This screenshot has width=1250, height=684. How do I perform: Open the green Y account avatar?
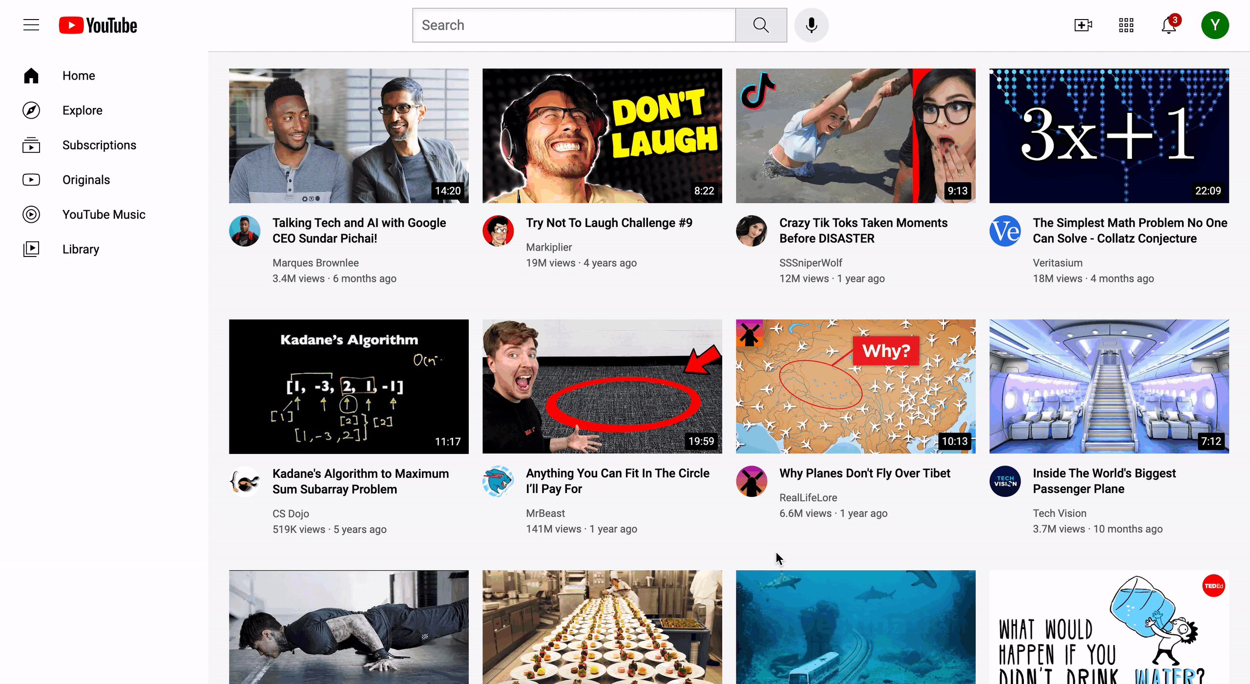[1215, 25]
